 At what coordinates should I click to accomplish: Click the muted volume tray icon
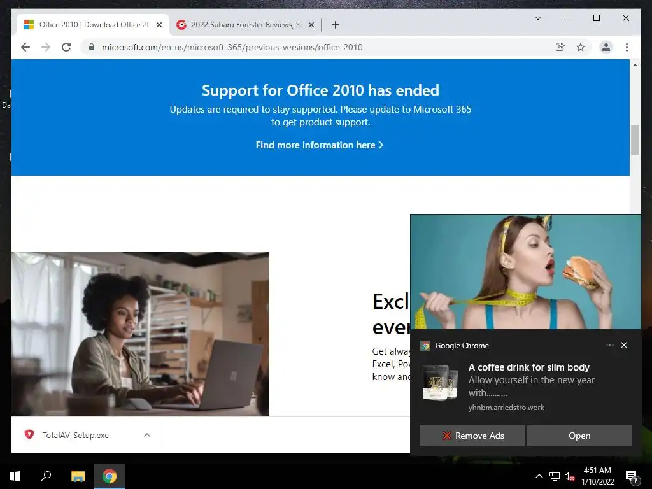[570, 476]
